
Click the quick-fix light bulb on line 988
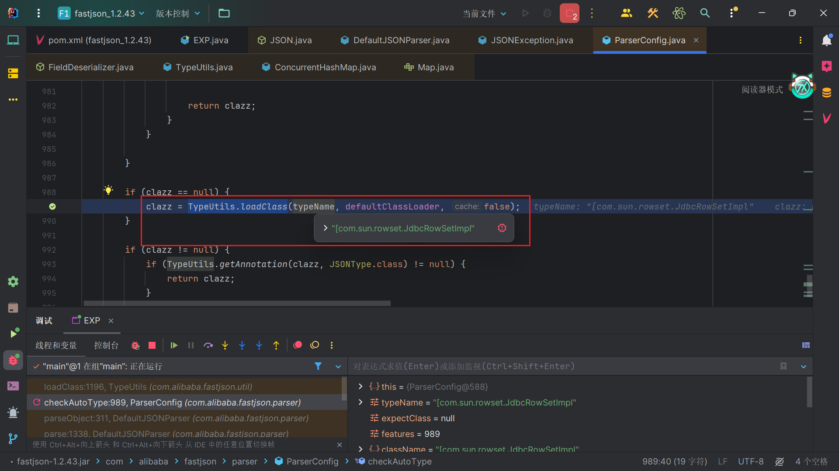click(108, 190)
